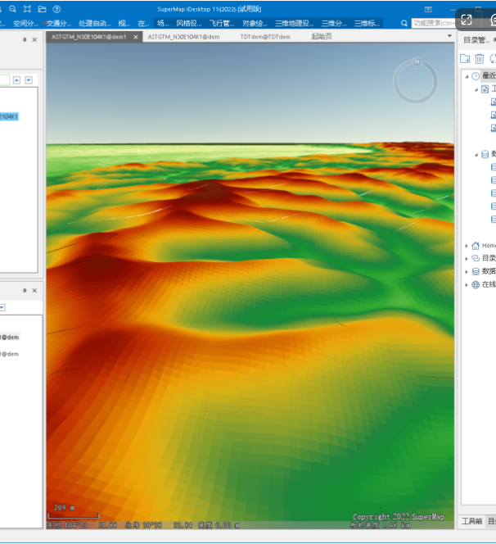496x544 pixels.
Task: Click the online globe icon in catalog tree
Action: [475, 284]
